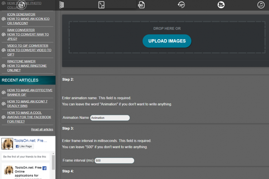The image size is (269, 179).
Task: Open ToolsOn.net Facebook page title link
Action: pos(30,140)
